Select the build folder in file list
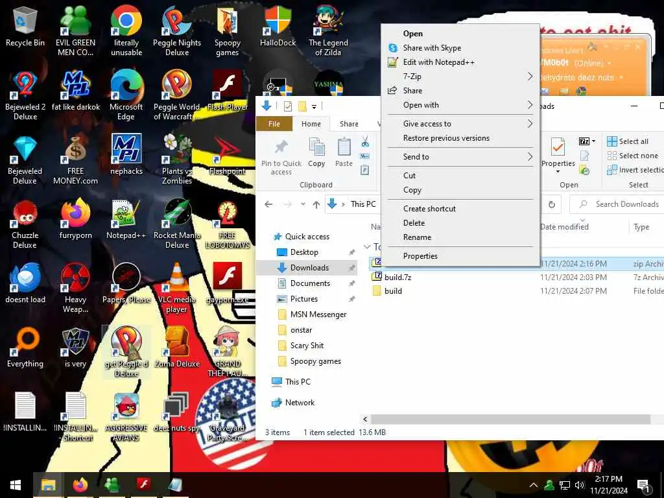Screen dimensions: 664x498 tap(393, 291)
